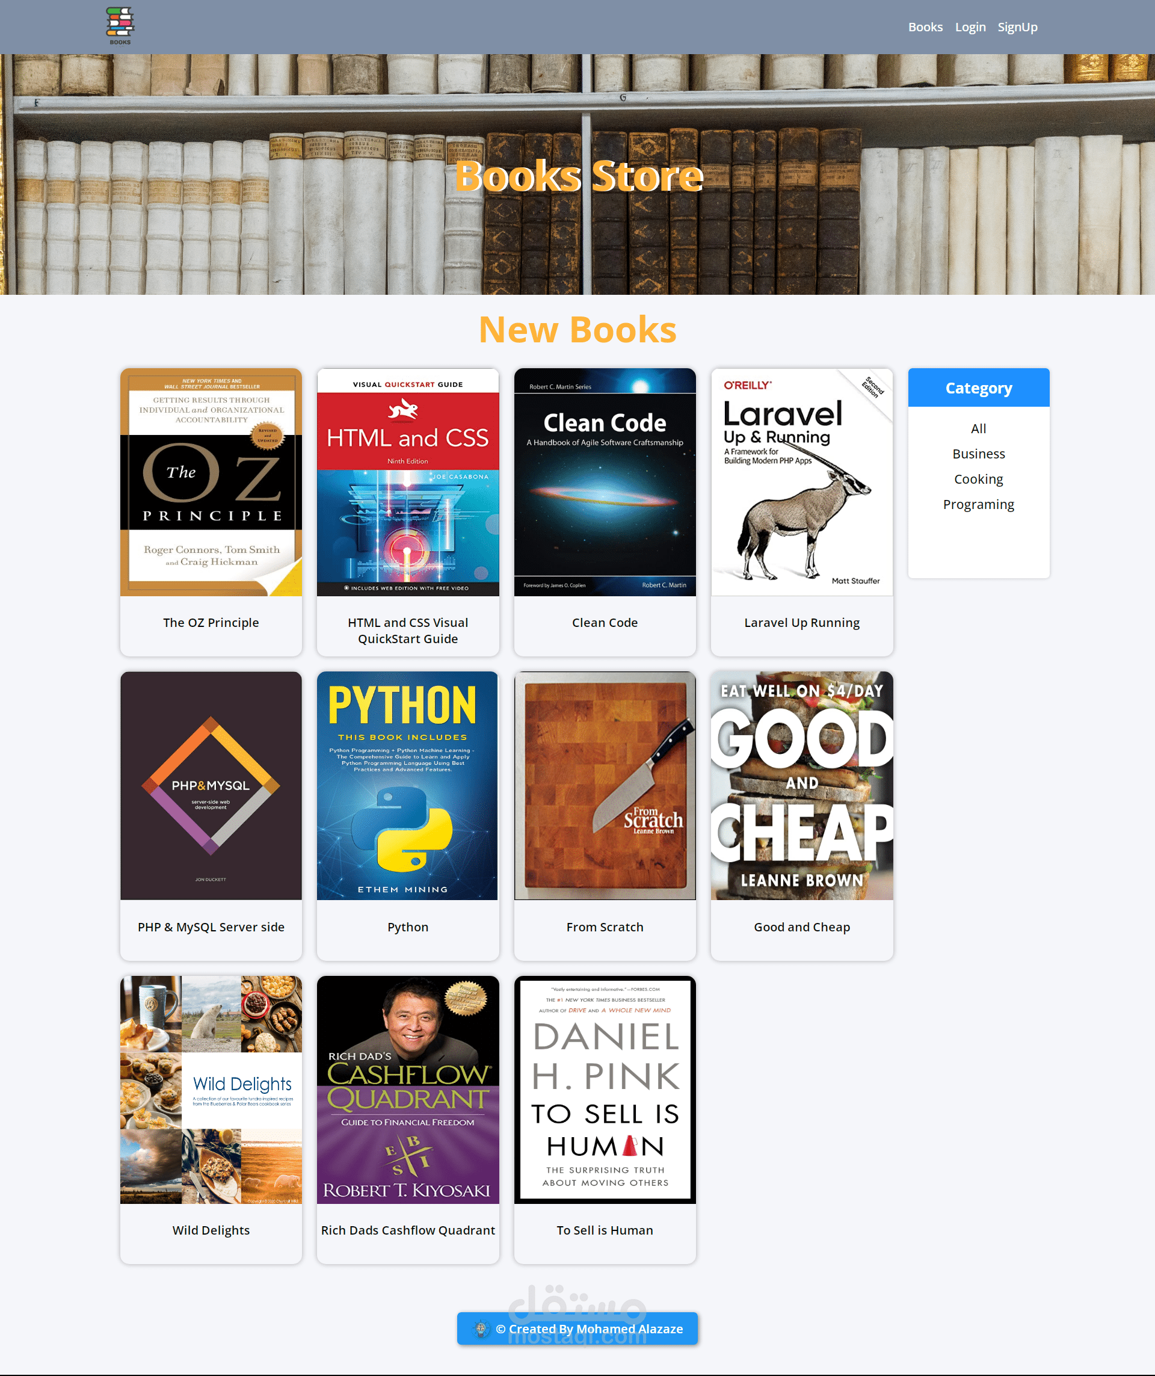Select the Business category
Viewport: 1155px width, 1376px height.
pos(978,454)
